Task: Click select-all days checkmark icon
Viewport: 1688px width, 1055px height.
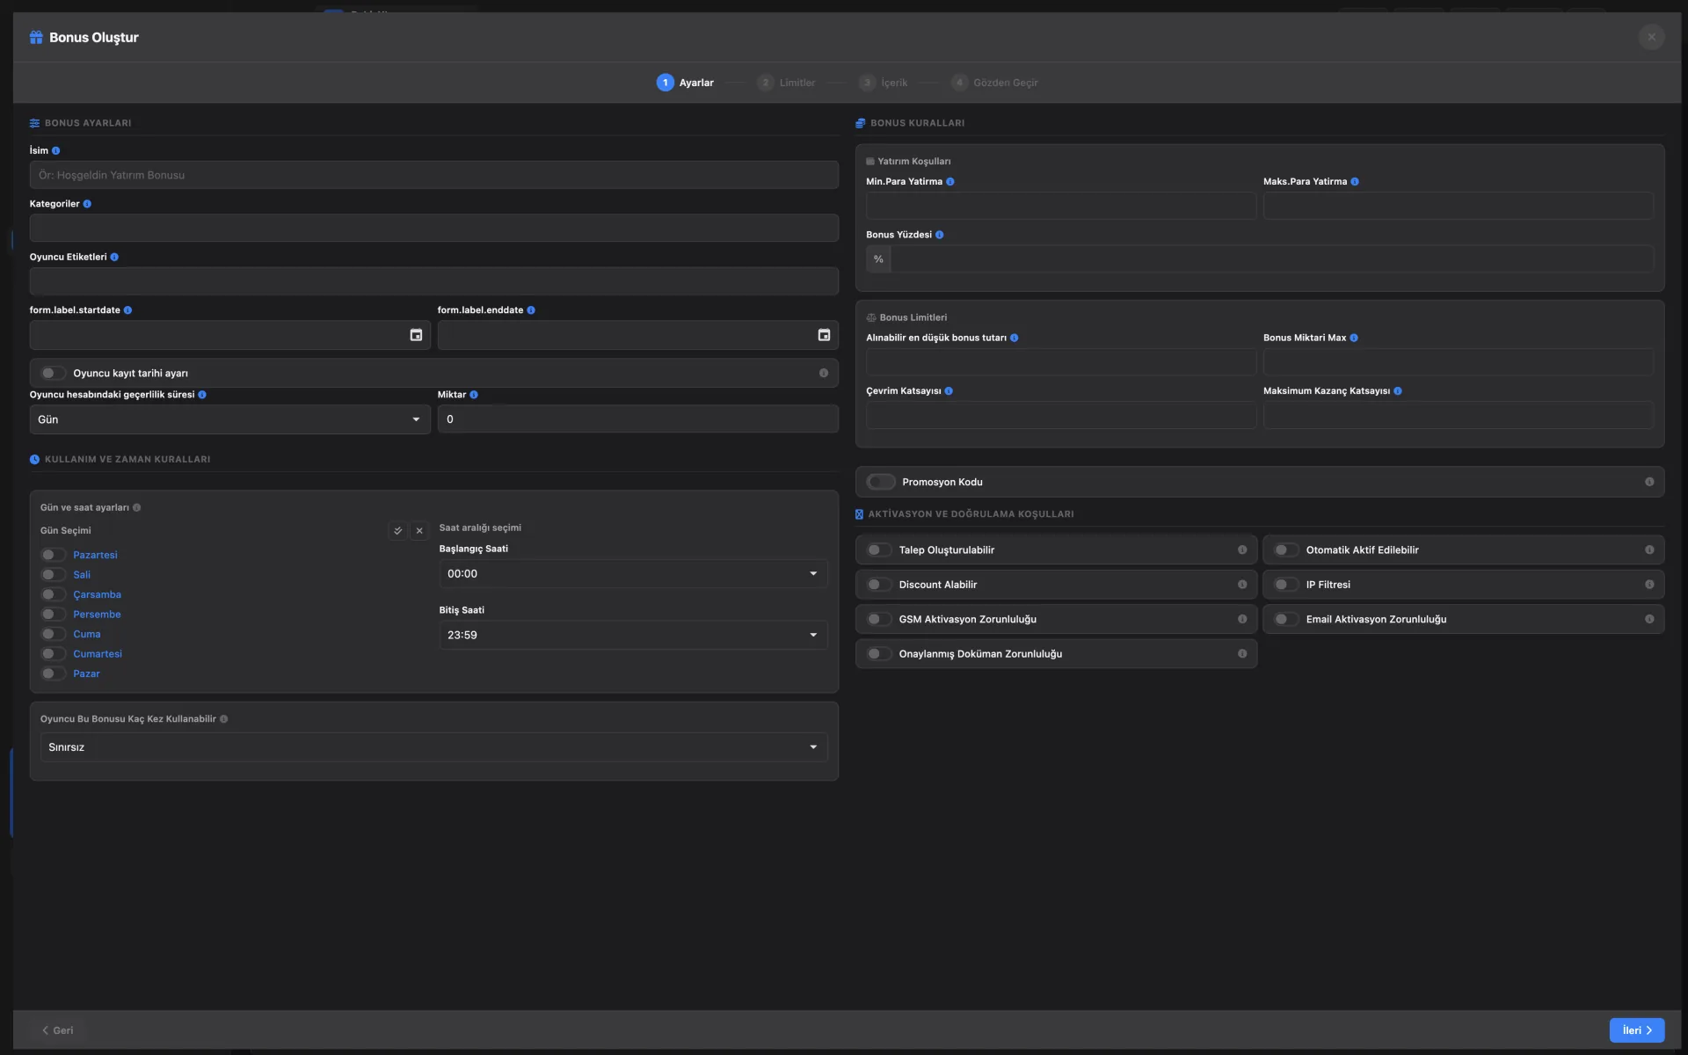Action: click(397, 531)
